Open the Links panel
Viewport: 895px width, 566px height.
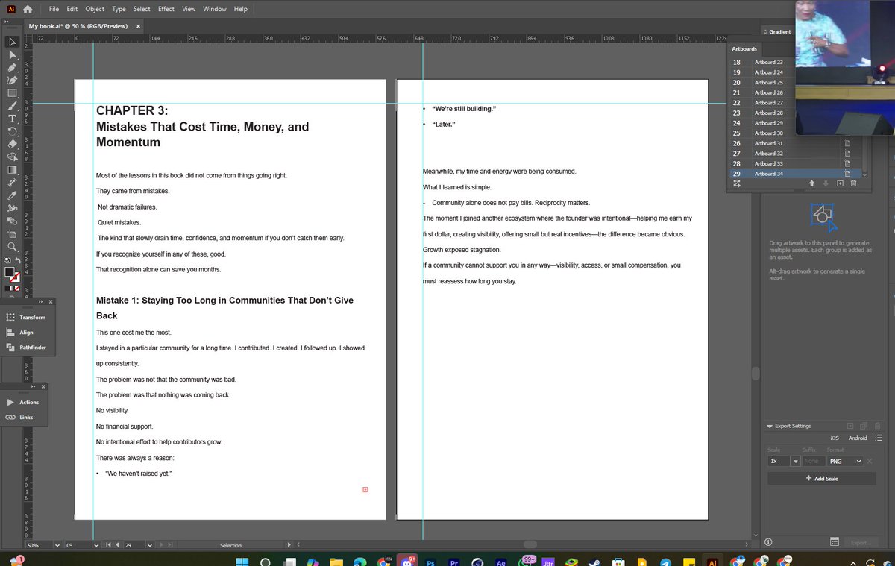click(20, 418)
